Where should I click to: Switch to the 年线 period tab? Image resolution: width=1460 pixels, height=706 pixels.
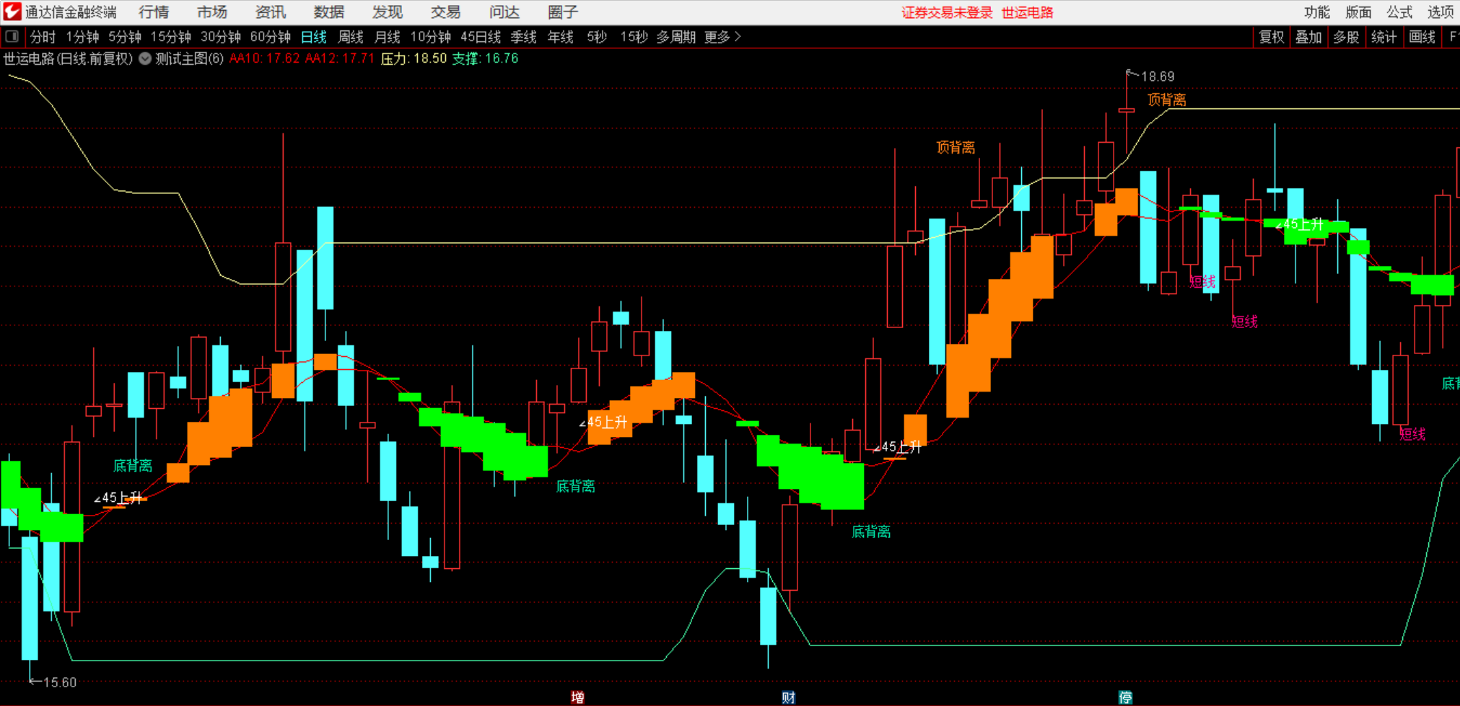[561, 37]
